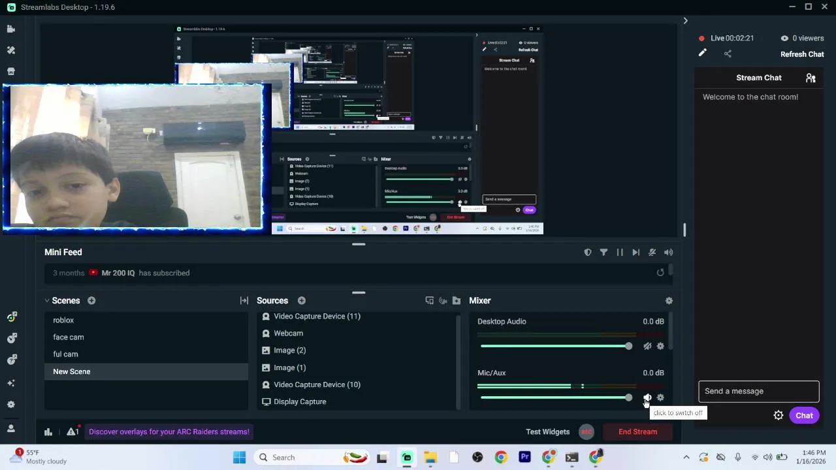Click the shield safe mode icon in Mini Feed
836x470 pixels.
(588, 252)
